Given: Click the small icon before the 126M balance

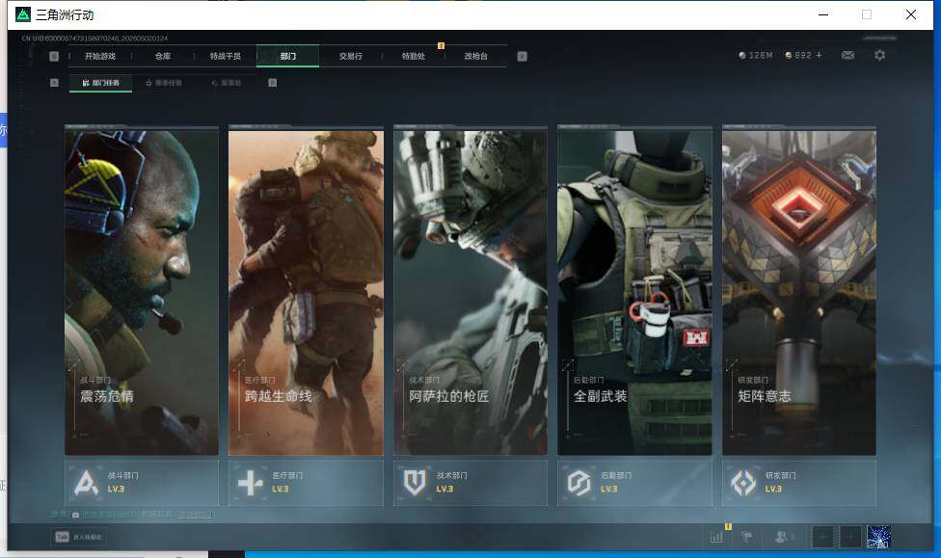Looking at the screenshot, I should click(x=742, y=55).
